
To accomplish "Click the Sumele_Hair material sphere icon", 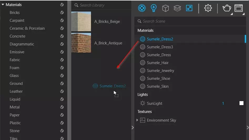I will point(143,63).
